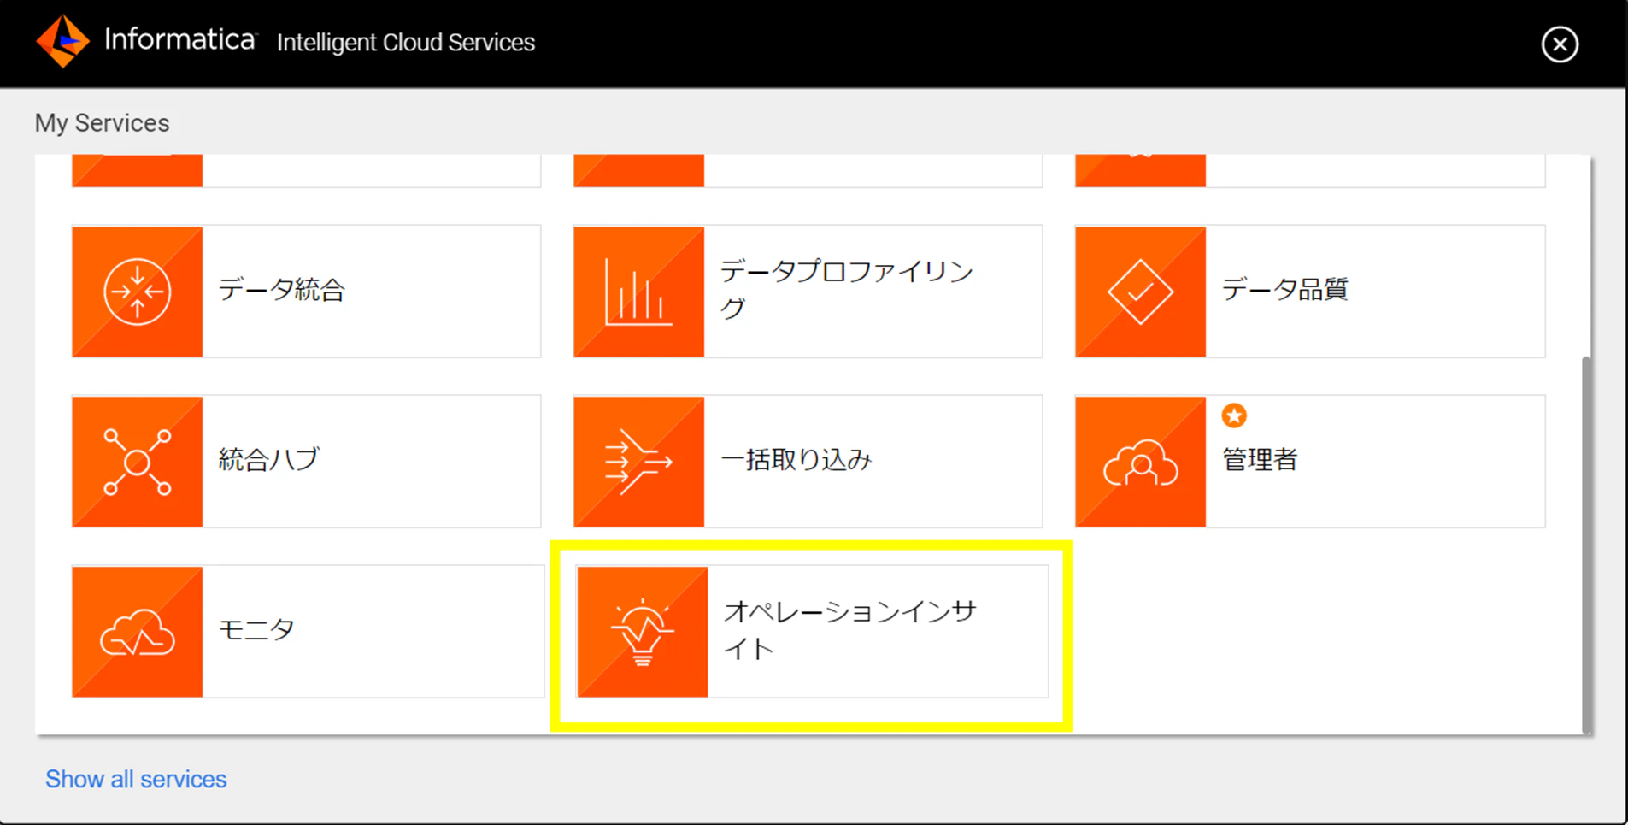
Task: Click the データプロファイリング bar chart icon
Action: 639,292
